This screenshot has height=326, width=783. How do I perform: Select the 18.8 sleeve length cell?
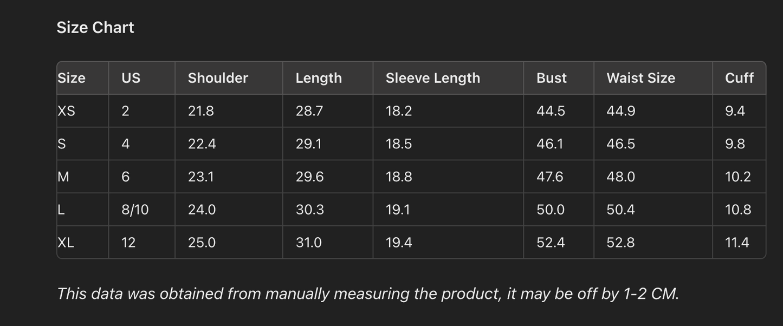pos(399,177)
